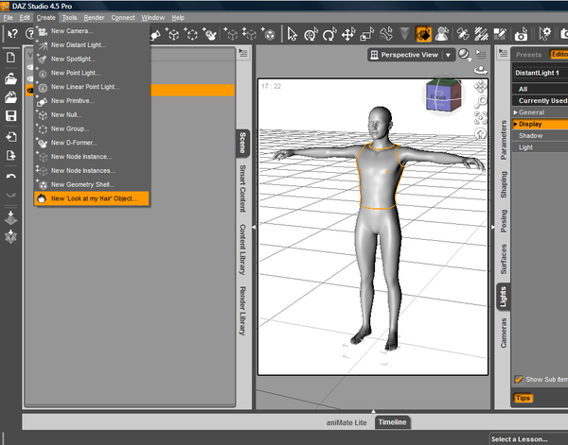The height and width of the screenshot is (445, 568).
Task: Click the Import icon in left toolbar
Action: point(10,137)
